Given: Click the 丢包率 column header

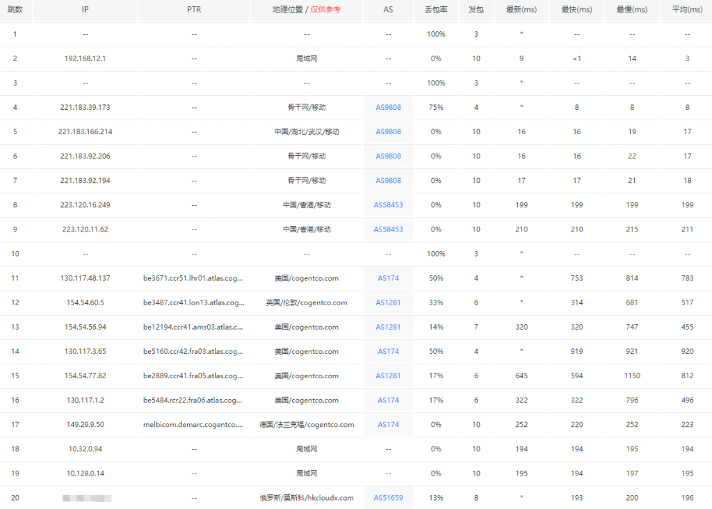Looking at the screenshot, I should pyautogui.click(x=436, y=10).
